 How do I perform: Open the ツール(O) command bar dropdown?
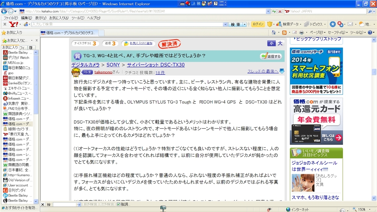tap(358, 32)
